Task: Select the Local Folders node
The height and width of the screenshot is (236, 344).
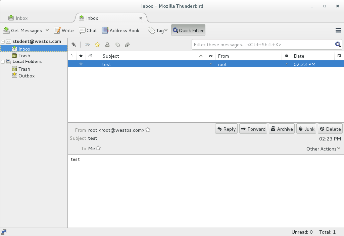Action: click(x=27, y=62)
